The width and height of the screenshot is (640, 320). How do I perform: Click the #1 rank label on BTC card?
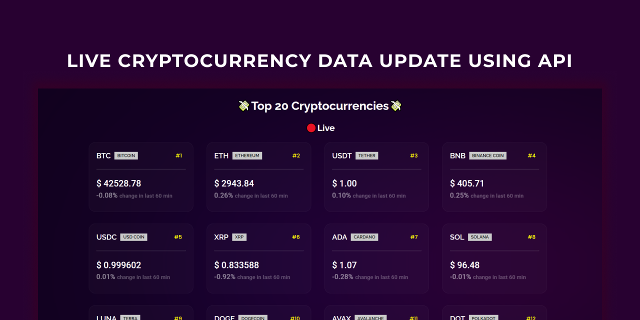tap(179, 155)
